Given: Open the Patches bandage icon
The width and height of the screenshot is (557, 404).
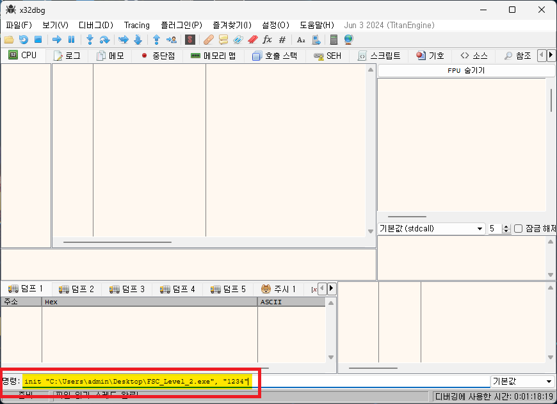Looking at the screenshot, I should pyautogui.click(x=209, y=40).
